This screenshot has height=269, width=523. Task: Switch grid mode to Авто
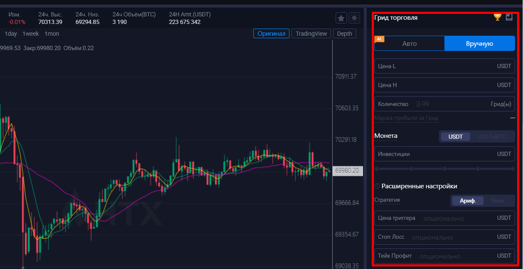coord(409,44)
